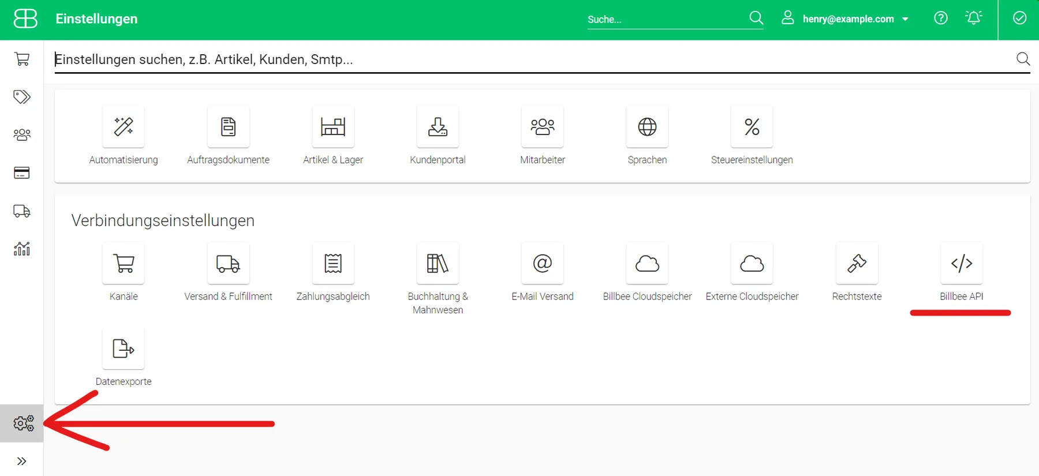The width and height of the screenshot is (1039, 476).
Task: Open customers via sidebar people icon
Action: pos(22,134)
